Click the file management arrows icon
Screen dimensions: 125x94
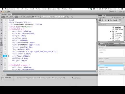[x=72, y=17]
